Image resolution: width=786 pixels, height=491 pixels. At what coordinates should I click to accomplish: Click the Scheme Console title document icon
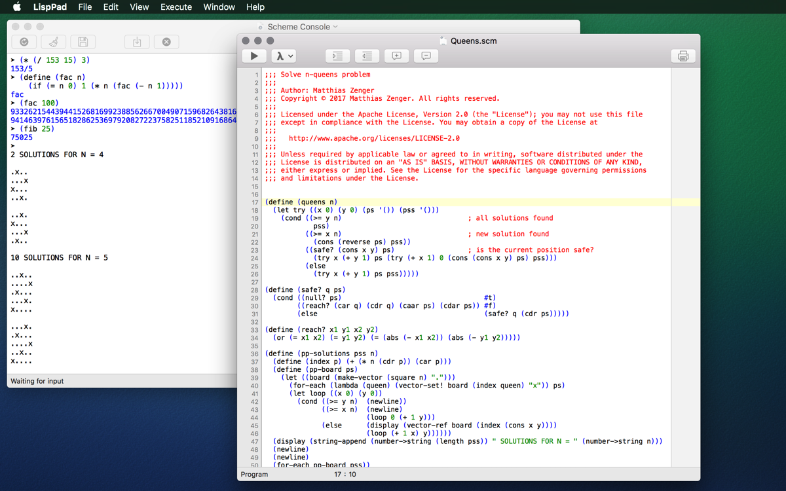[x=261, y=27]
